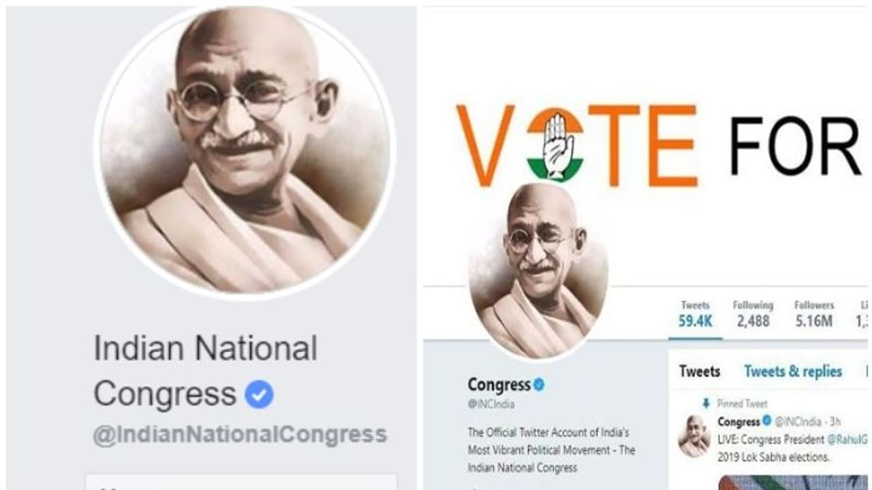Open the large Facebook profile picture

pos(245,151)
